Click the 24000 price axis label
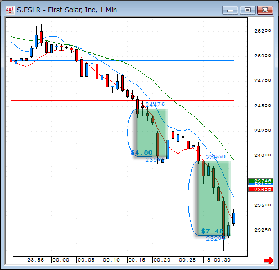 click(x=263, y=155)
